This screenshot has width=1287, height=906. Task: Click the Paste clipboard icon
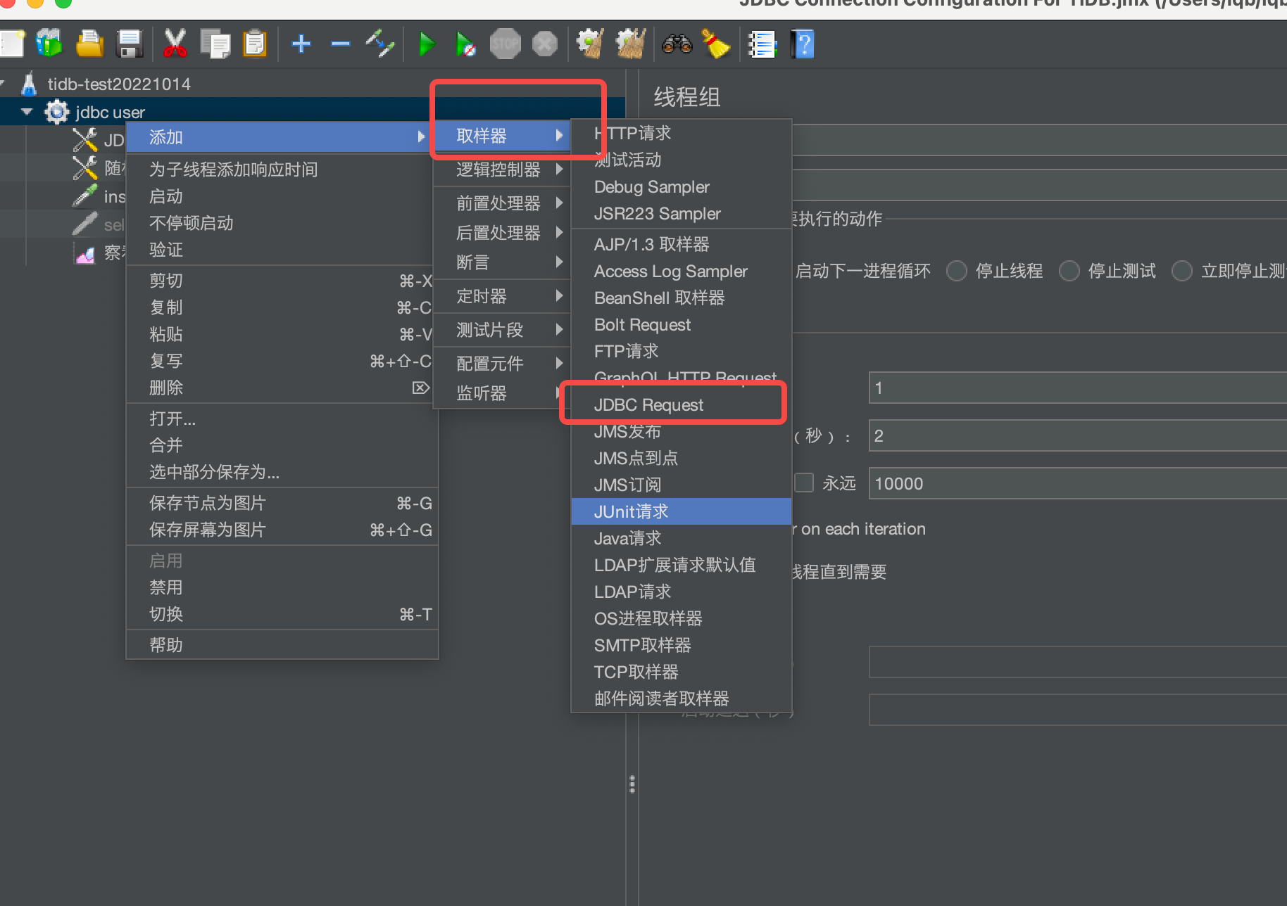point(255,44)
